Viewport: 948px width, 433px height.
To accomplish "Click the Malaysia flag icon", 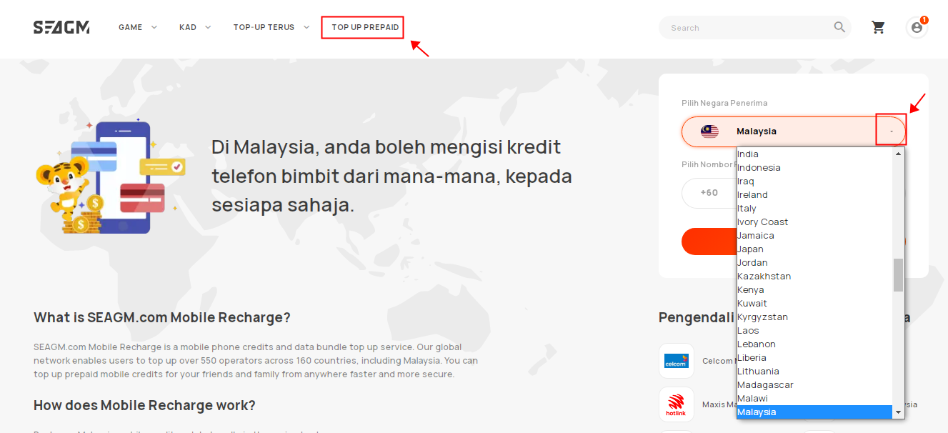I will click(x=709, y=131).
